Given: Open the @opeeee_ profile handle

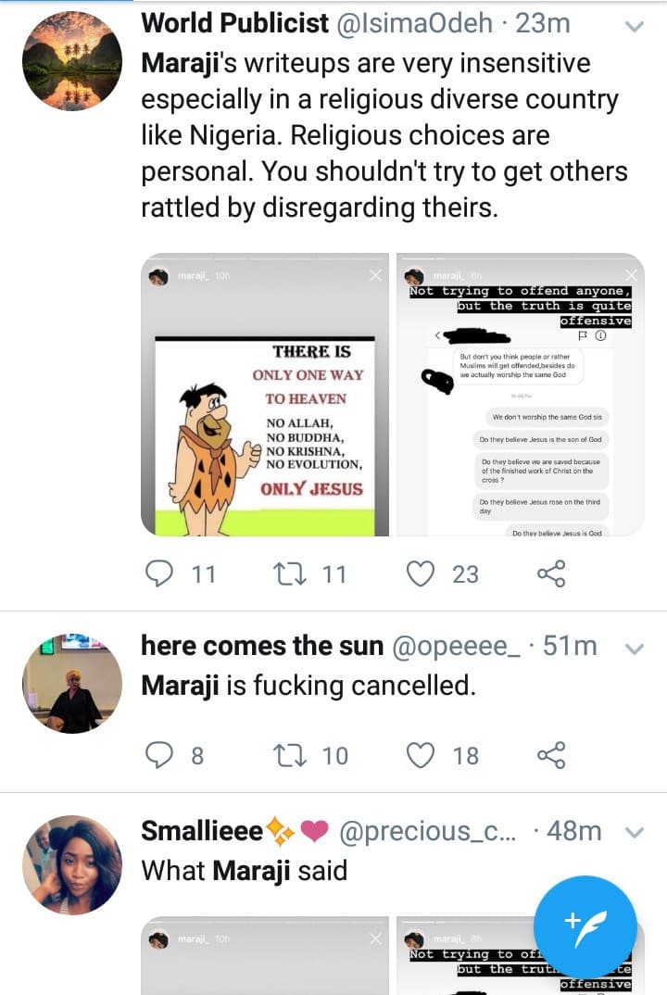Looking at the screenshot, I should [x=458, y=646].
